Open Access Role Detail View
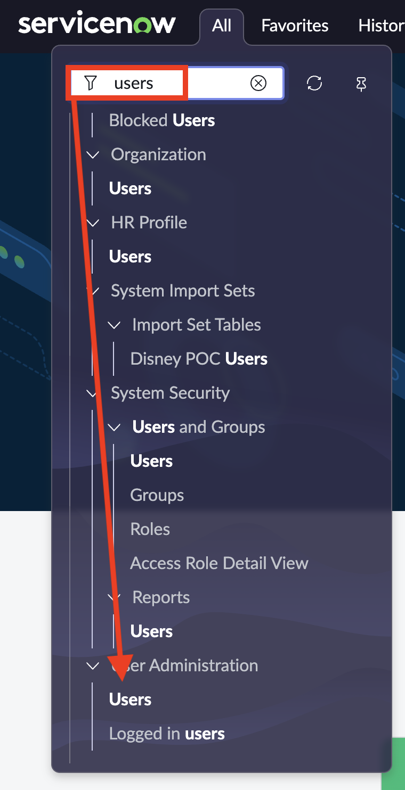Image resolution: width=405 pixels, height=790 pixels. [219, 563]
